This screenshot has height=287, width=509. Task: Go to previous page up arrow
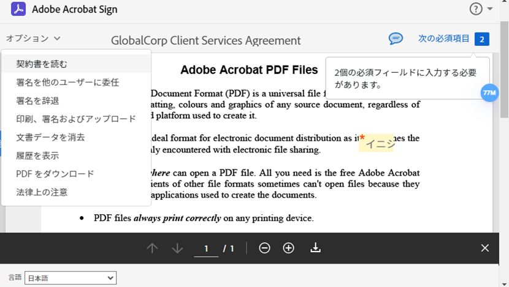tap(152, 248)
